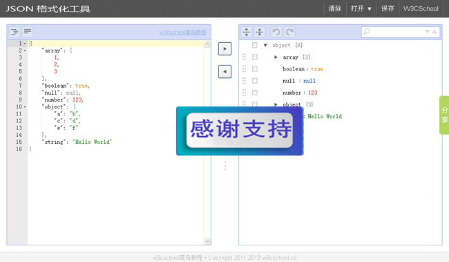
Task: Open the W3CSchool link in header
Action: [x=421, y=8]
